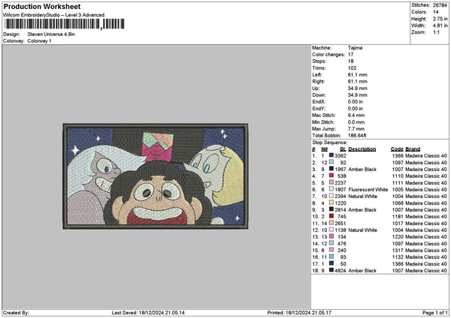The height and width of the screenshot is (318, 451).
Task: Click the 'St.' column header
Action: coord(343,149)
